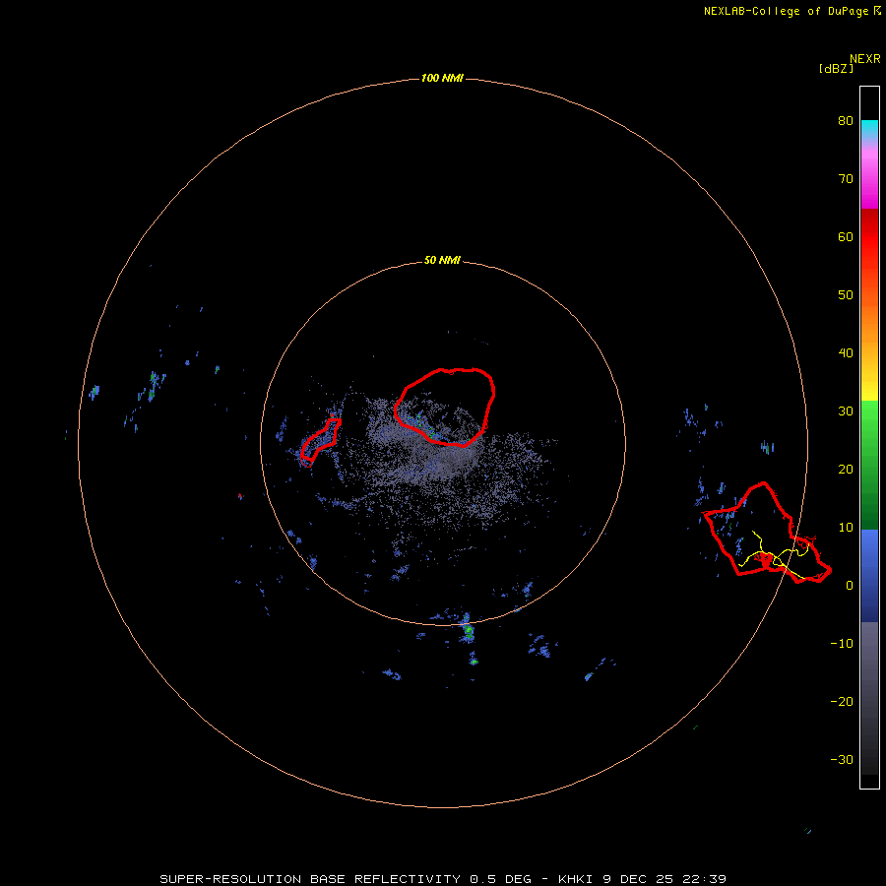Click the 100 NMI range ring label
886x886 pixels.
pyautogui.click(x=442, y=78)
